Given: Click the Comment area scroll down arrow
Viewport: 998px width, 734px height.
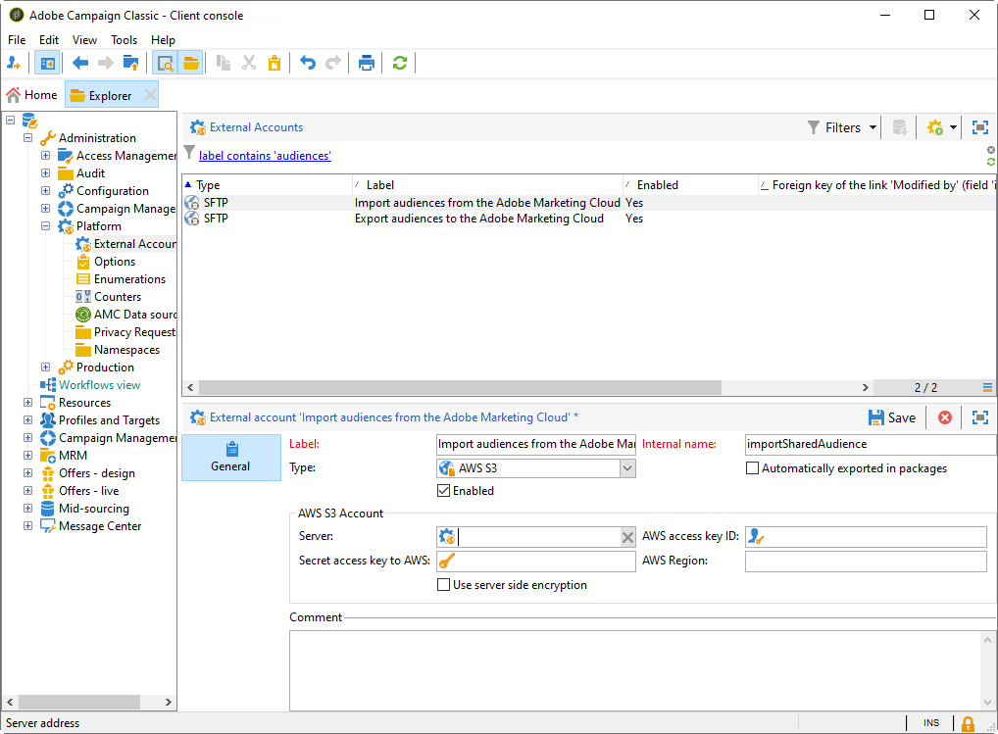Looking at the screenshot, I should pyautogui.click(x=987, y=703).
